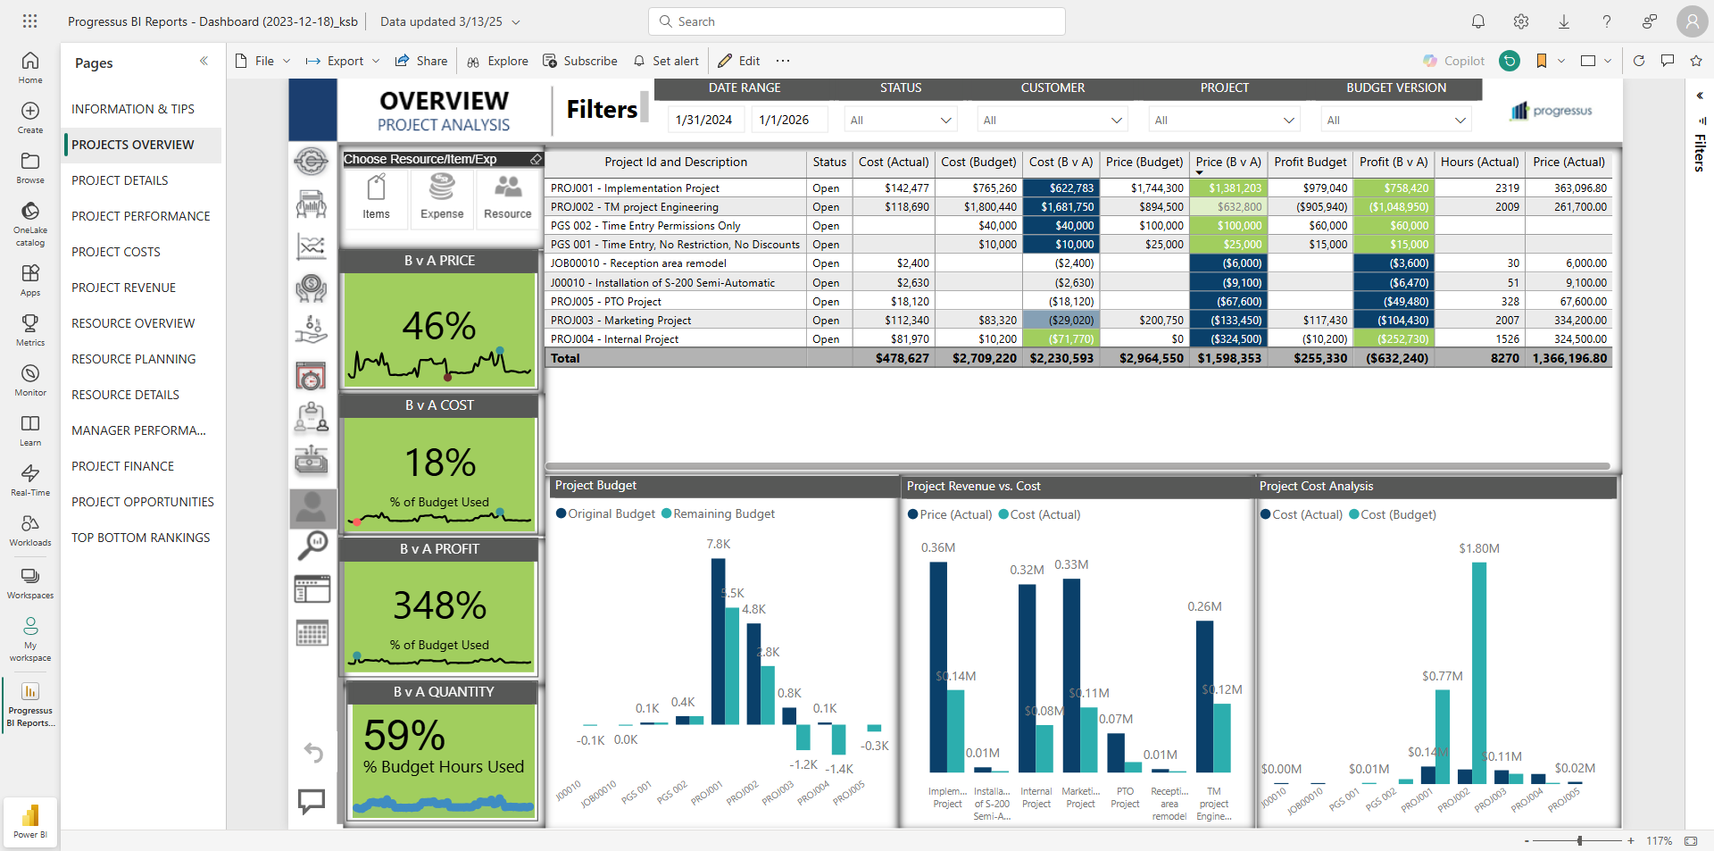Refresh the report visuals
The height and width of the screenshot is (851, 1714).
pos(1639,61)
